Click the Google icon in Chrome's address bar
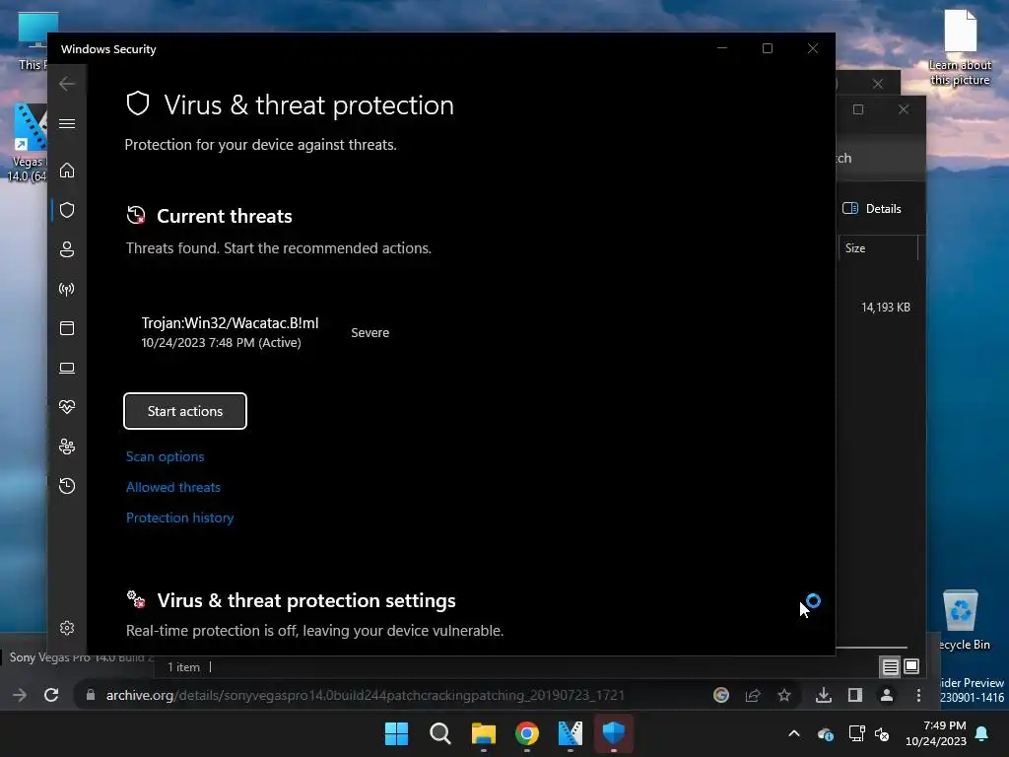This screenshot has height=757, width=1009. [721, 695]
